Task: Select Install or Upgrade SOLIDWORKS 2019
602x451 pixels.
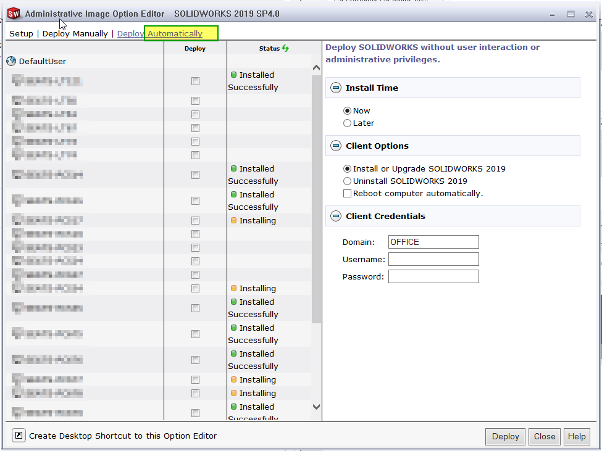Action: pyautogui.click(x=347, y=169)
